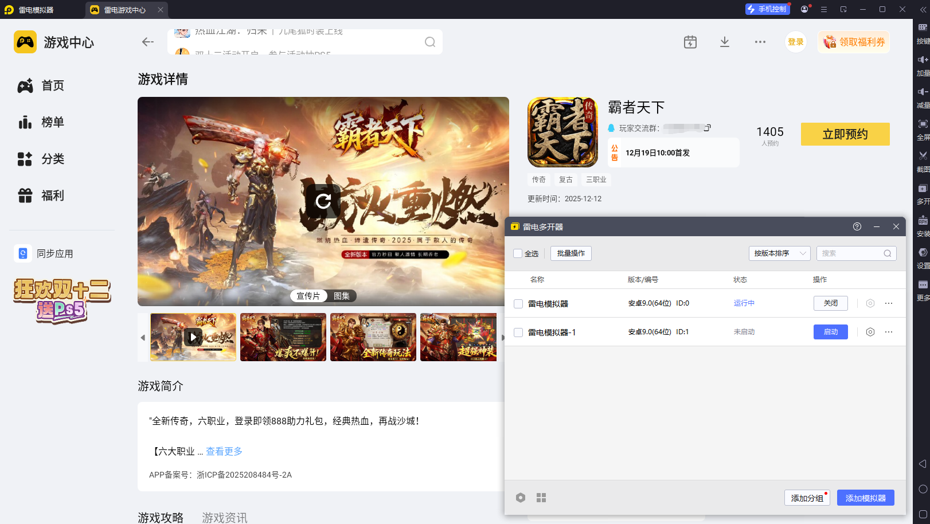Screen dimensions: 930x524
Task: Click the 批量操作 batch operation button
Action: coord(571,253)
